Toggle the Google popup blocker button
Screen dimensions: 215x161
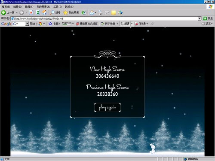click(x=87, y=24)
